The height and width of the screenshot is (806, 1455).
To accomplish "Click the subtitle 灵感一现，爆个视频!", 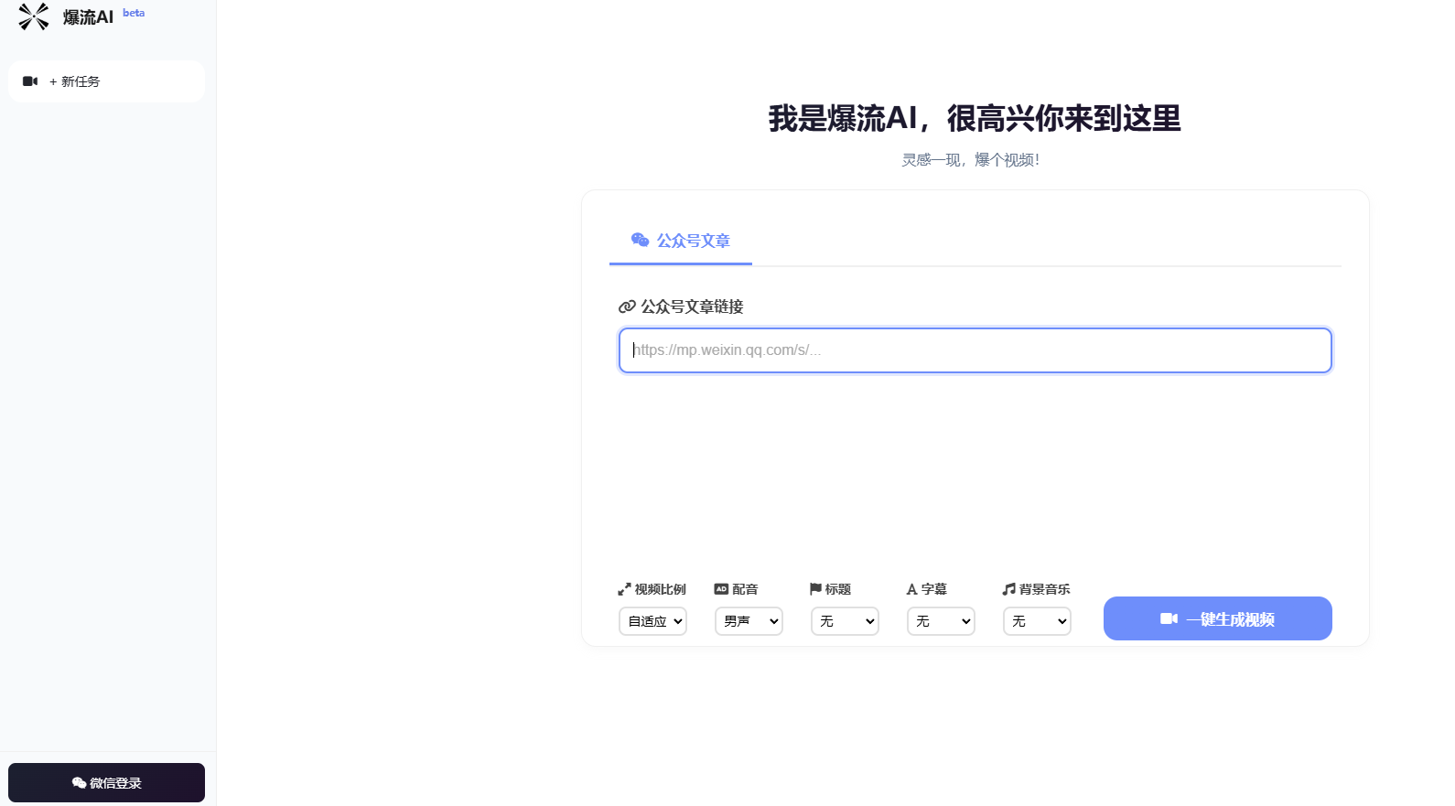I will pos(971,160).
